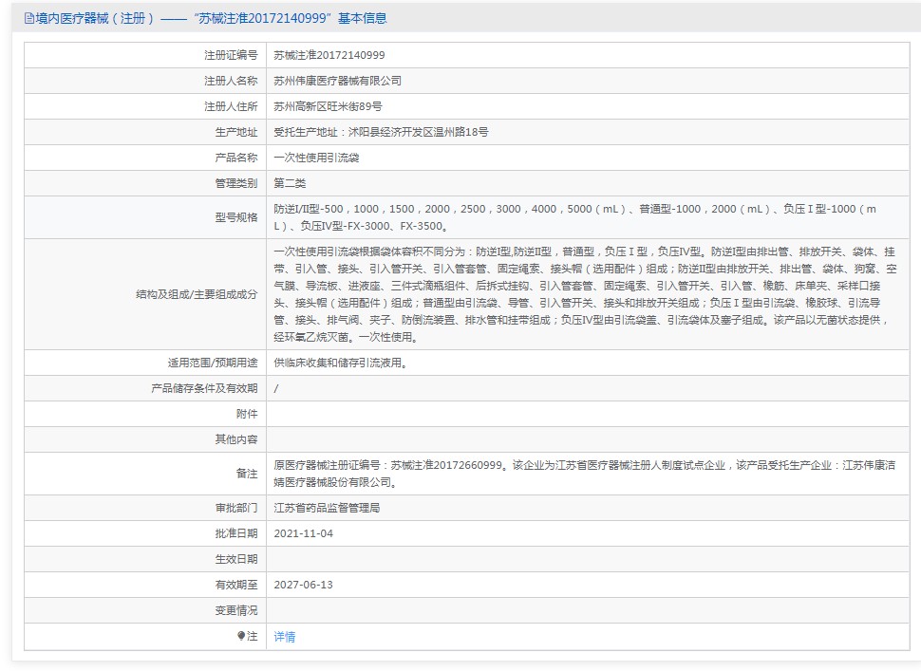Click the model specification text starting 防逆I/II型-500
The height and width of the screenshot is (671, 921).
click(575, 217)
